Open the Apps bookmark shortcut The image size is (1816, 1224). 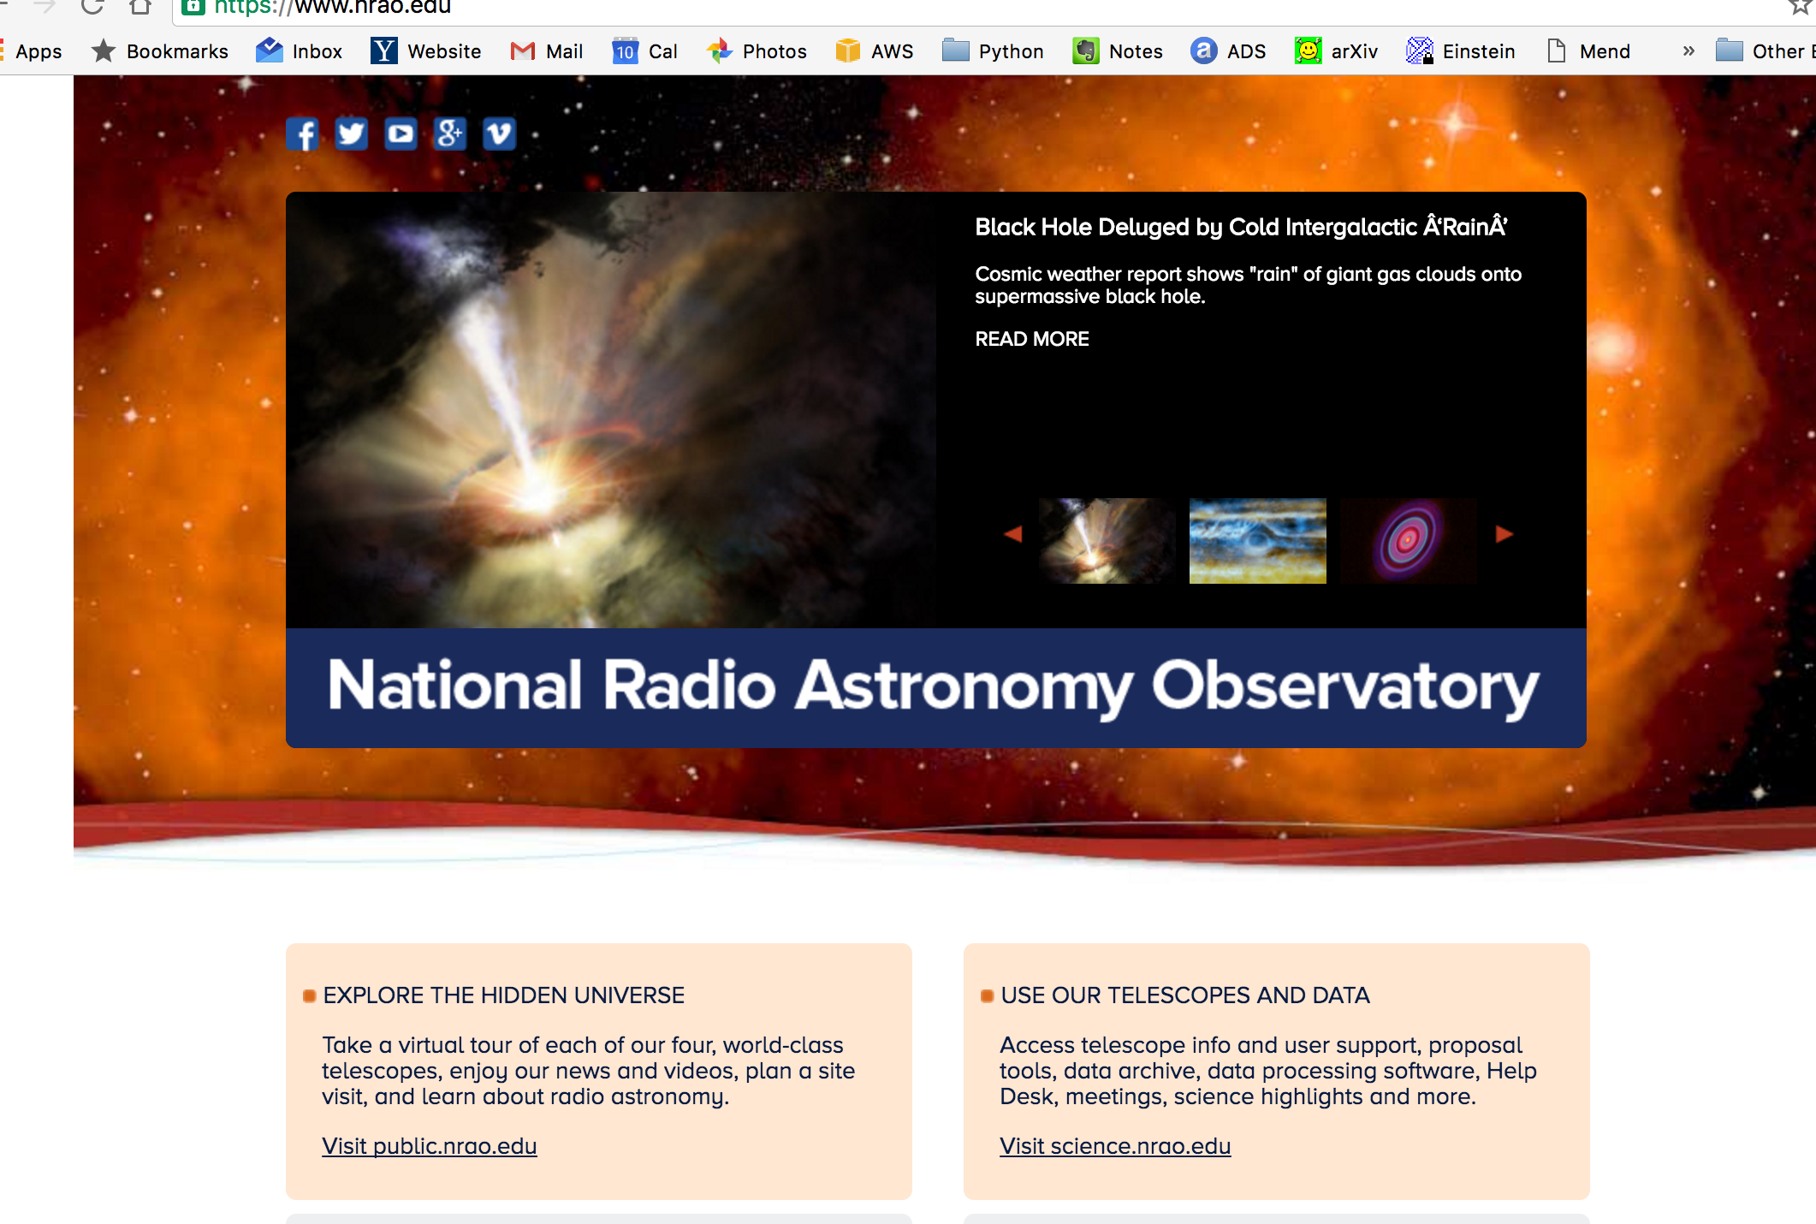[32, 51]
